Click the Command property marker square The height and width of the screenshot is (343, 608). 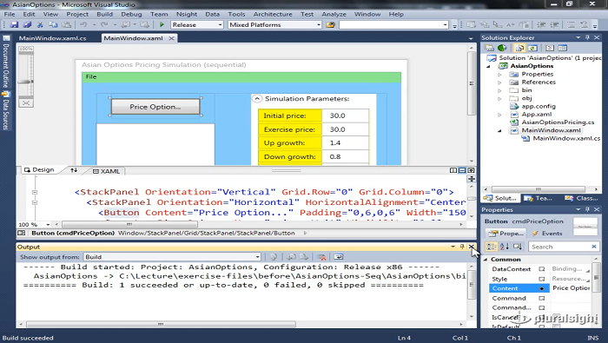(x=542, y=298)
